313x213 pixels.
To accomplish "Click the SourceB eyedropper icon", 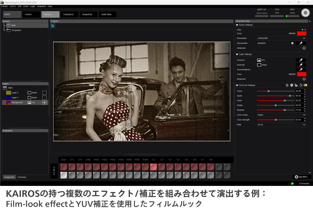I will (x=300, y=65).
